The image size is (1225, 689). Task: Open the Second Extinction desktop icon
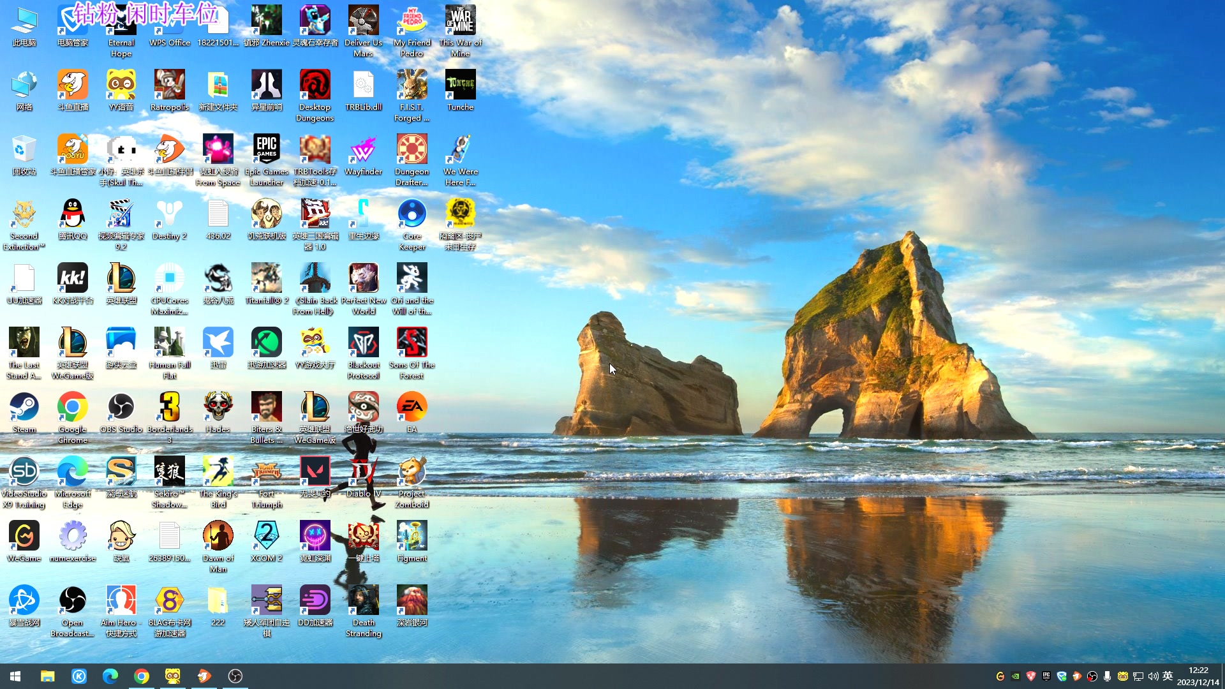point(24,225)
